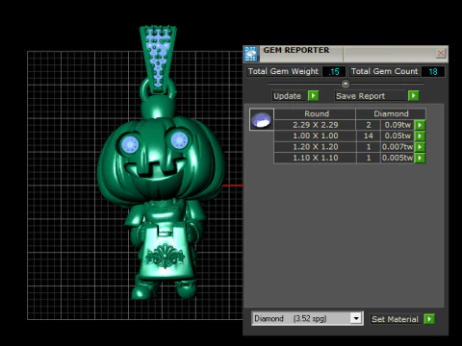Select the 2.29 X 2.29 size cell

[x=315, y=125]
